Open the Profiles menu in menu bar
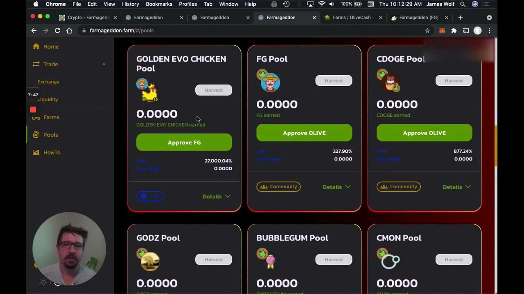 pyautogui.click(x=188, y=4)
